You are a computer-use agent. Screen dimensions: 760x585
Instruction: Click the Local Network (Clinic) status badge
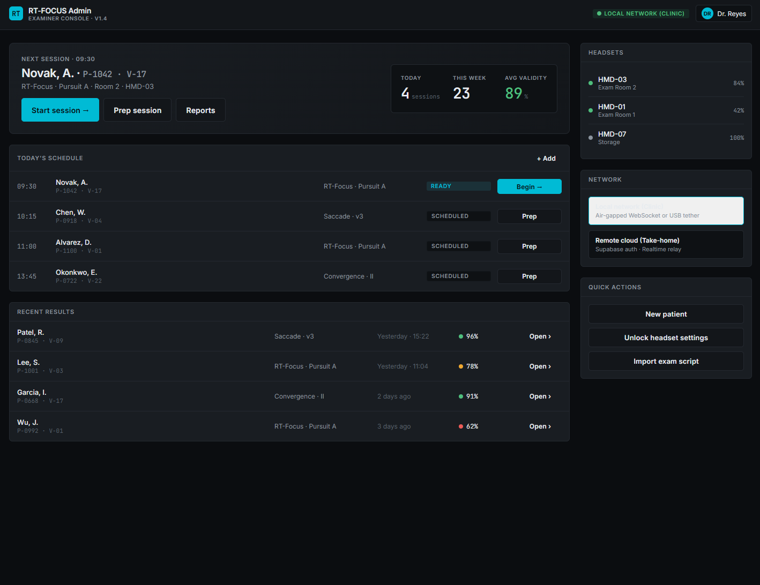(x=640, y=13)
